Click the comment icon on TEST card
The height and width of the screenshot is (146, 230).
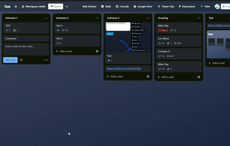pos(7,30)
